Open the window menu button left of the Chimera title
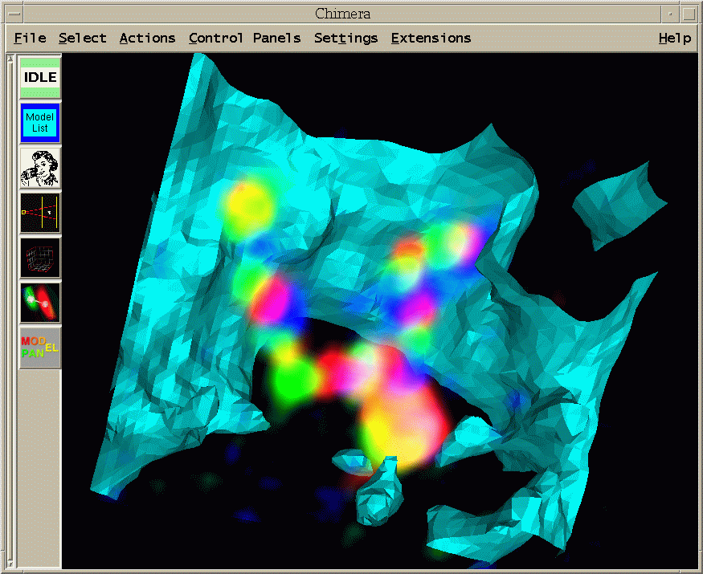 [x=14, y=14]
